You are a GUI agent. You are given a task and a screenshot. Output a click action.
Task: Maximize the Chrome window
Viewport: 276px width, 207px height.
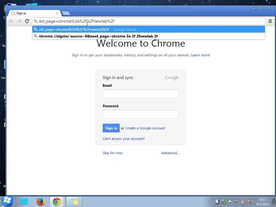pos(260,8)
